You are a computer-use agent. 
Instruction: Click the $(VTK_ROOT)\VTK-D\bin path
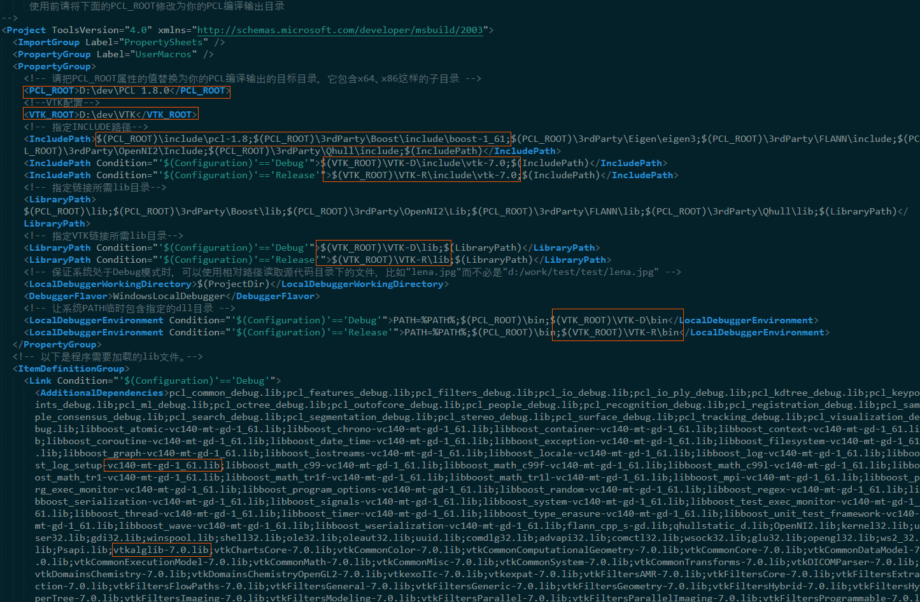[x=610, y=320]
